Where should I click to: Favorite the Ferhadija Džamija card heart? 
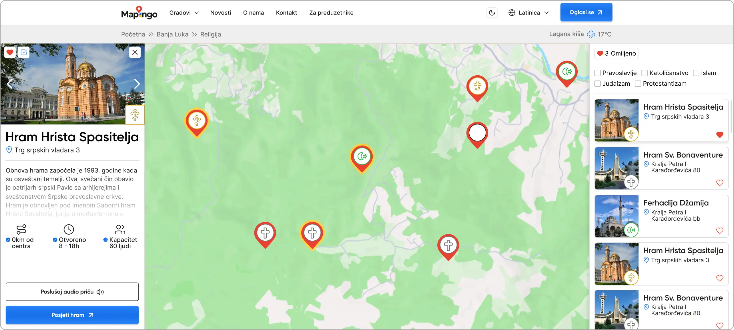click(719, 230)
